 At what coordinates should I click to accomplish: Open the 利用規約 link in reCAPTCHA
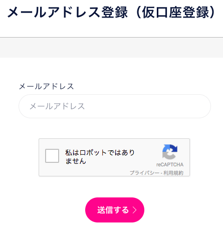click(x=173, y=173)
